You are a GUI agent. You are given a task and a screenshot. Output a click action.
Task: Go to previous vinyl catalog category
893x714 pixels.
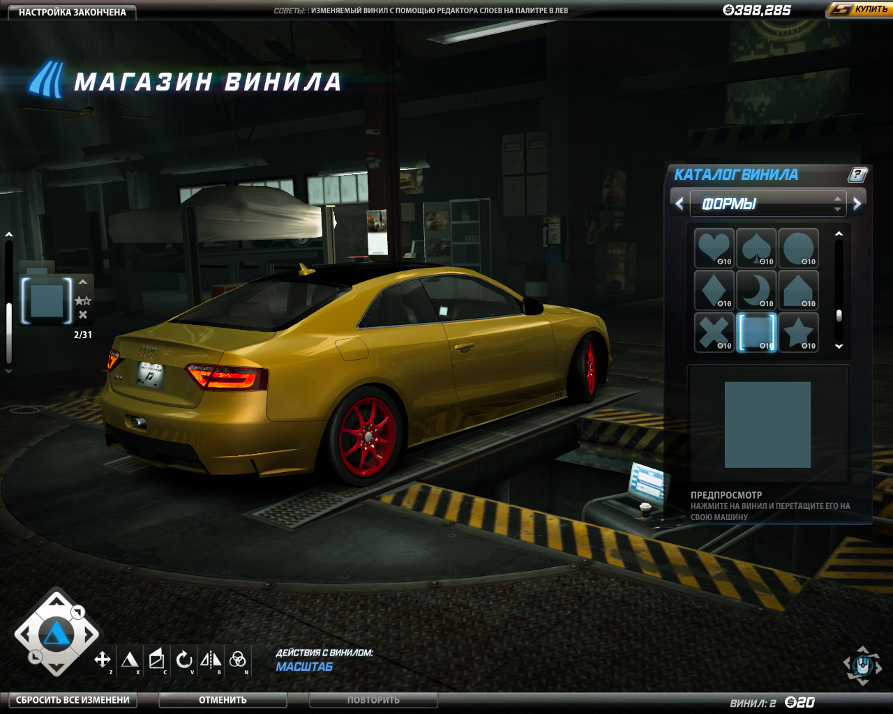(680, 204)
